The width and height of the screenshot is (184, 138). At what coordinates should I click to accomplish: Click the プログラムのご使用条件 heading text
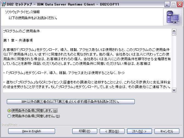(x=21, y=31)
